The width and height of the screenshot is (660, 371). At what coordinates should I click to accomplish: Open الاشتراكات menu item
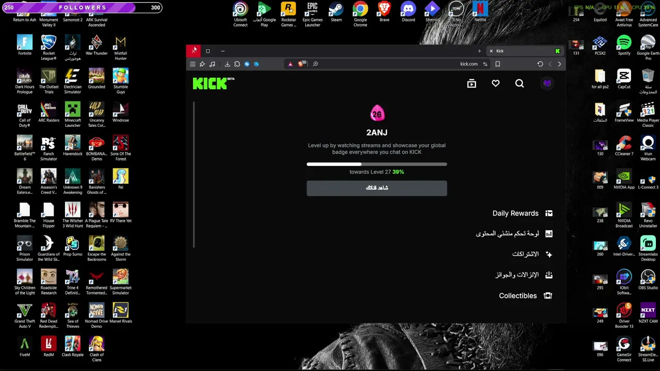[x=532, y=254]
